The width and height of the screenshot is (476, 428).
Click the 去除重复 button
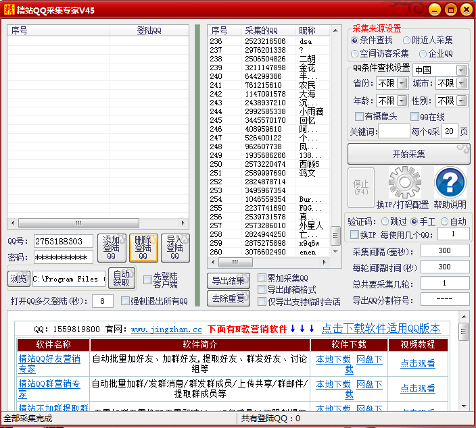tap(229, 298)
